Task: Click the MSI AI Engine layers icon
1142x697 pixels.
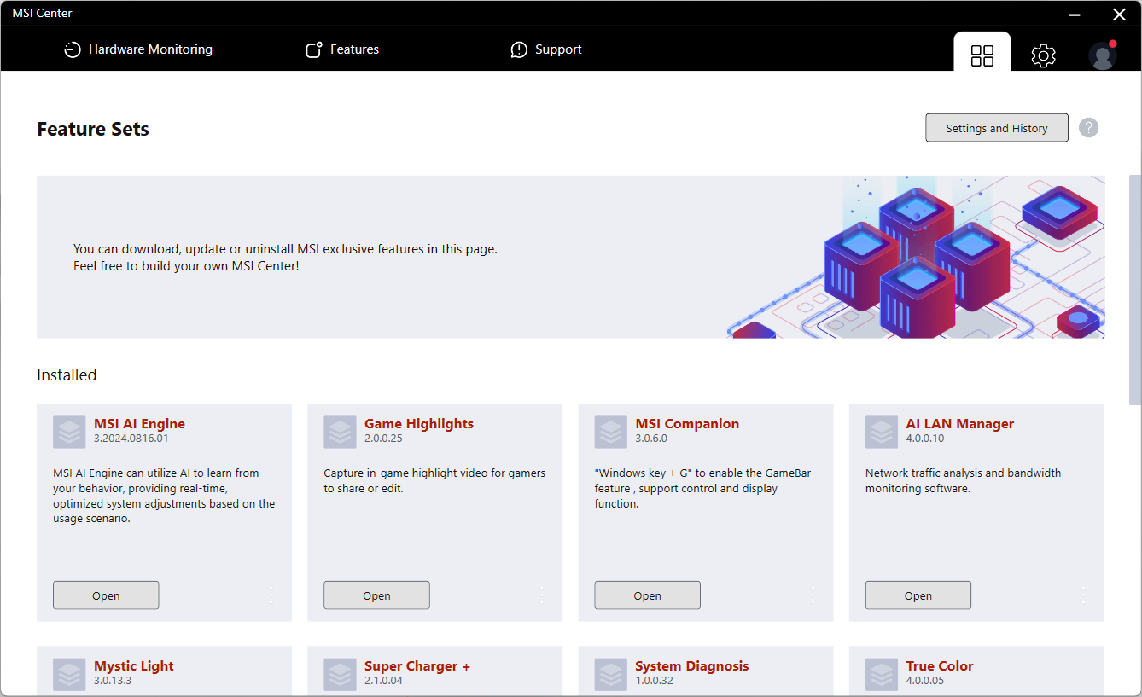Action: [x=69, y=432]
